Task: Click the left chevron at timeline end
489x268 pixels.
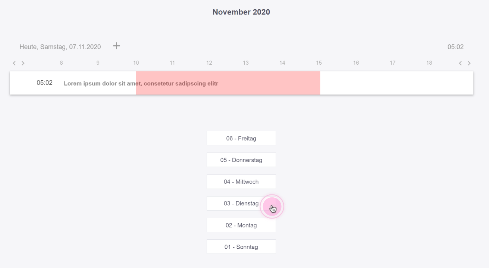Action: (460, 63)
